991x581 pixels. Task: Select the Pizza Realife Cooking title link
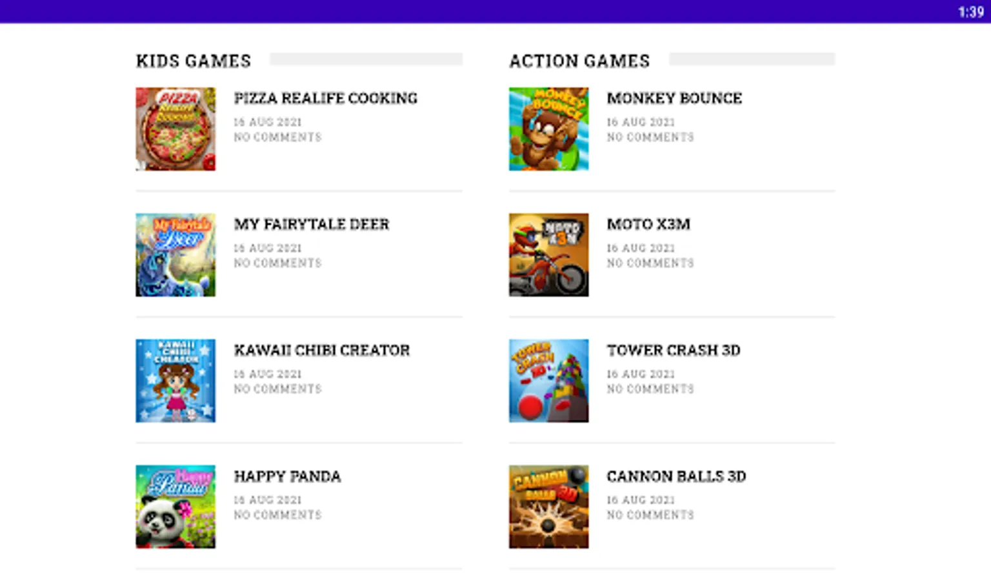click(325, 98)
